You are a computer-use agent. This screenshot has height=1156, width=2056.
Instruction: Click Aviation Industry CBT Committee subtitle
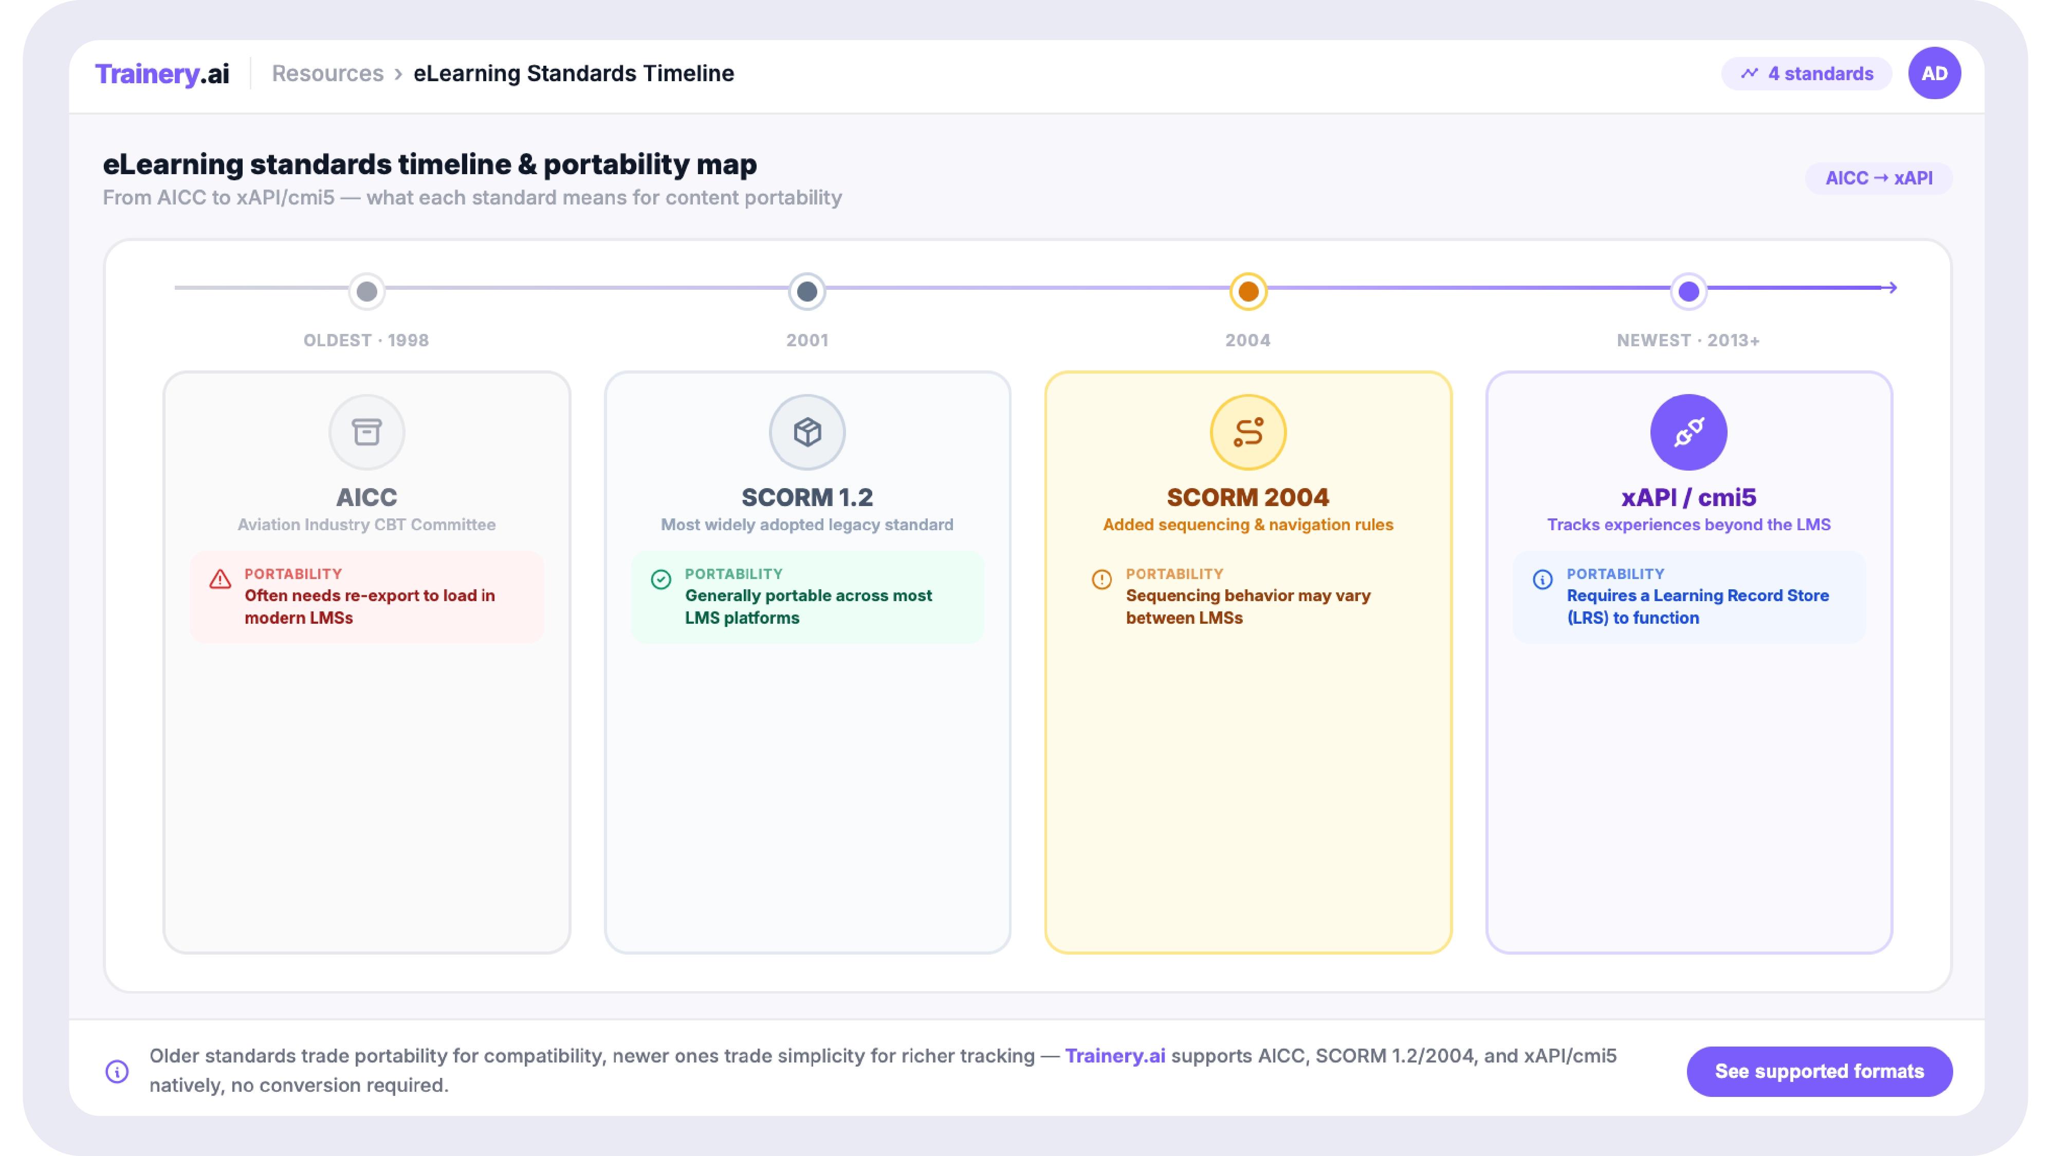click(x=366, y=525)
